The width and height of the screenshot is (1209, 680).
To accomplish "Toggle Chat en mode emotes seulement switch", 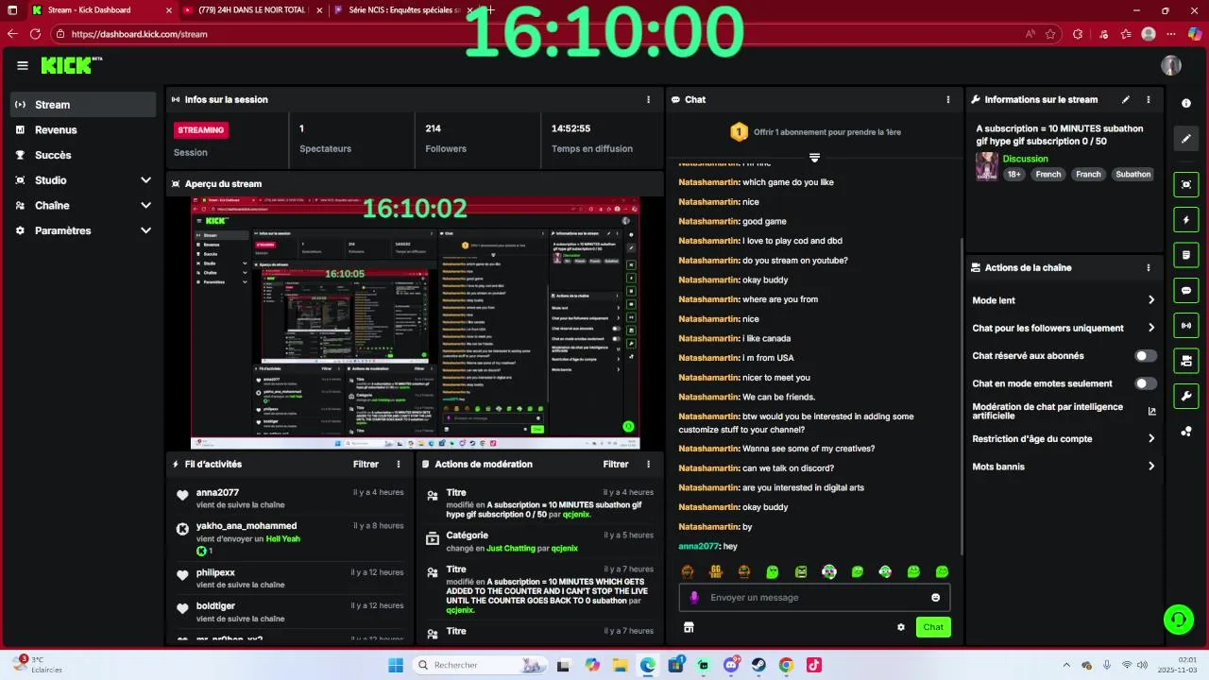I will click(1145, 383).
